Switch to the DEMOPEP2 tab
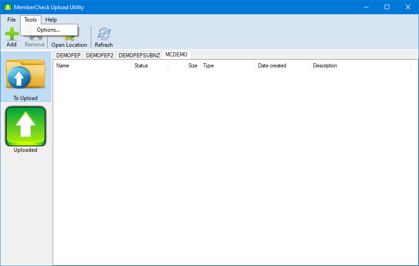Viewport: 419px width, 266px height. [99, 55]
